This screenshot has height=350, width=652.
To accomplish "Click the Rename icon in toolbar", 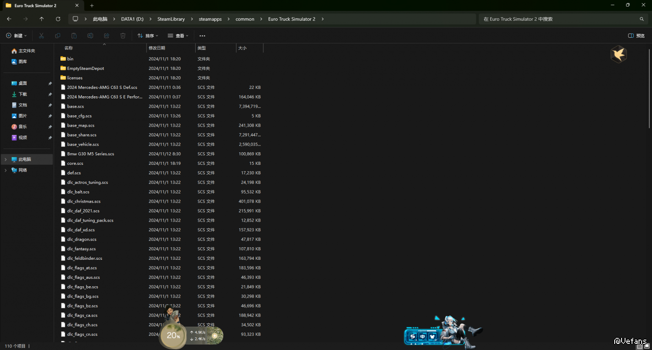I will (x=90, y=36).
